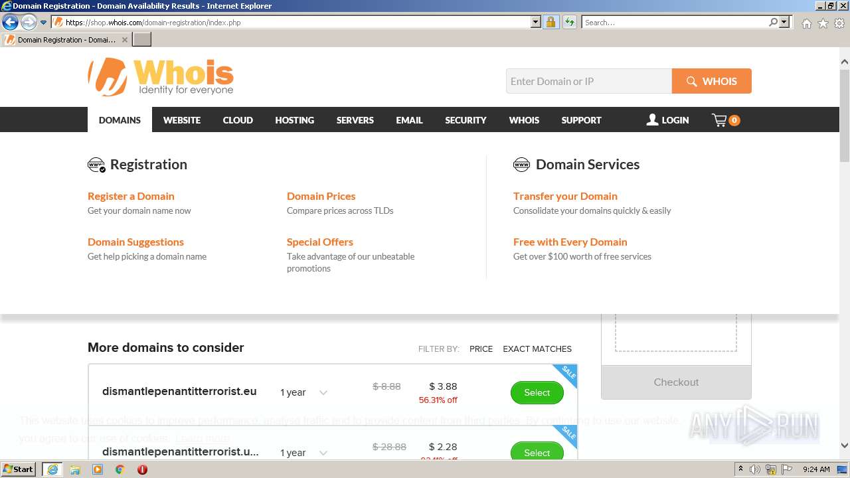Click the browser Back arrow button
Viewport: 850px width, 478px height.
click(10, 22)
